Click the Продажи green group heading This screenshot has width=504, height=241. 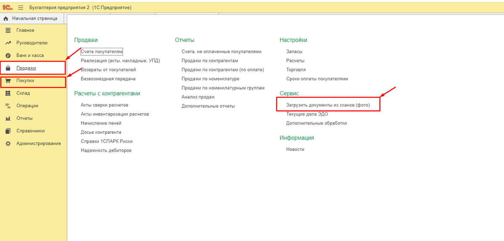click(86, 40)
